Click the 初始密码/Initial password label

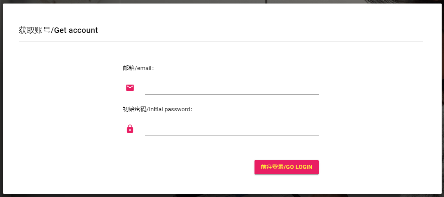point(157,109)
